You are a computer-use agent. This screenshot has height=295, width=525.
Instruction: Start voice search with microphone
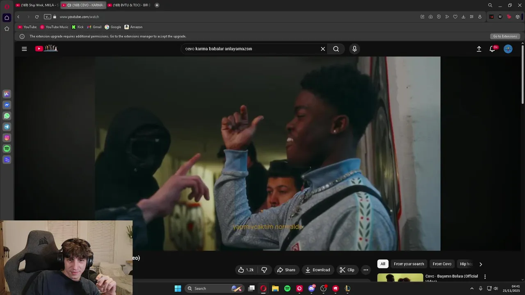tap(355, 49)
